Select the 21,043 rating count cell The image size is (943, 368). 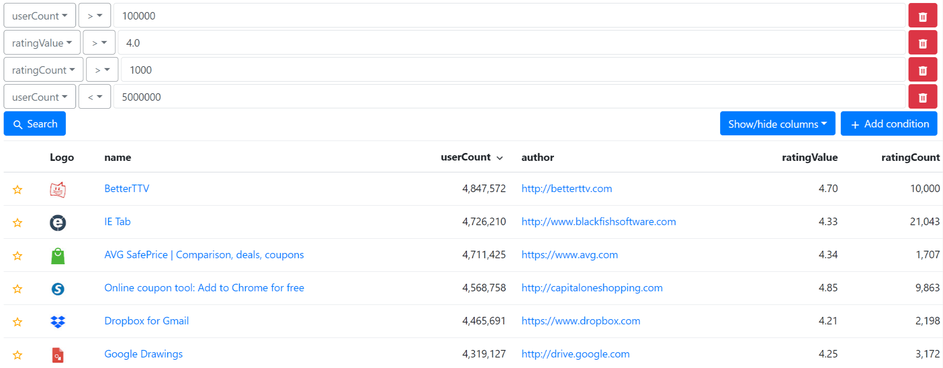[x=925, y=221]
